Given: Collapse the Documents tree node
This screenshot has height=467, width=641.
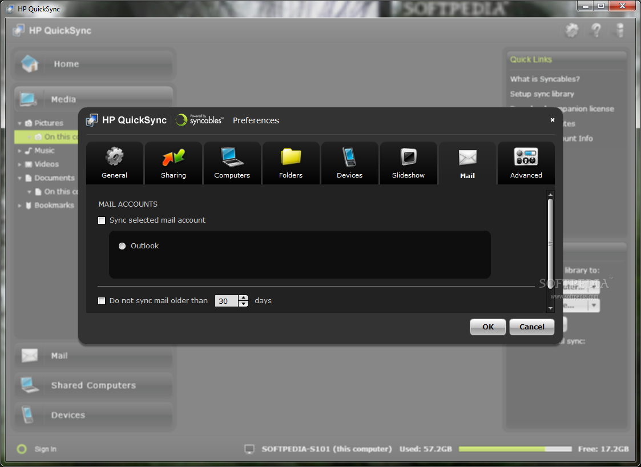Looking at the screenshot, I should (19, 178).
